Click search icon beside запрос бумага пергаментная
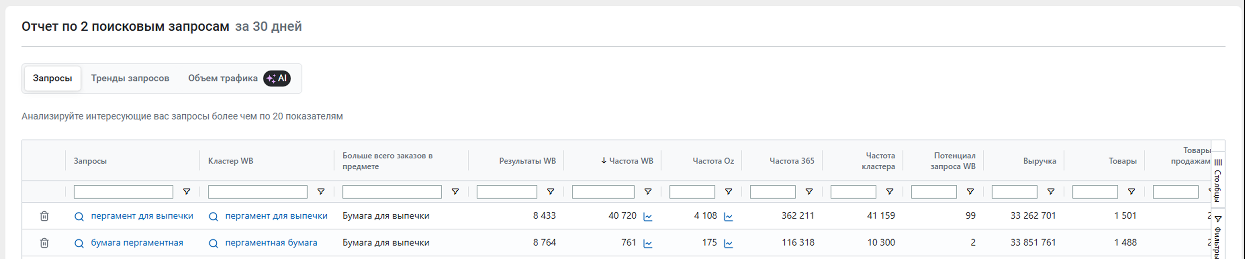 79,243
